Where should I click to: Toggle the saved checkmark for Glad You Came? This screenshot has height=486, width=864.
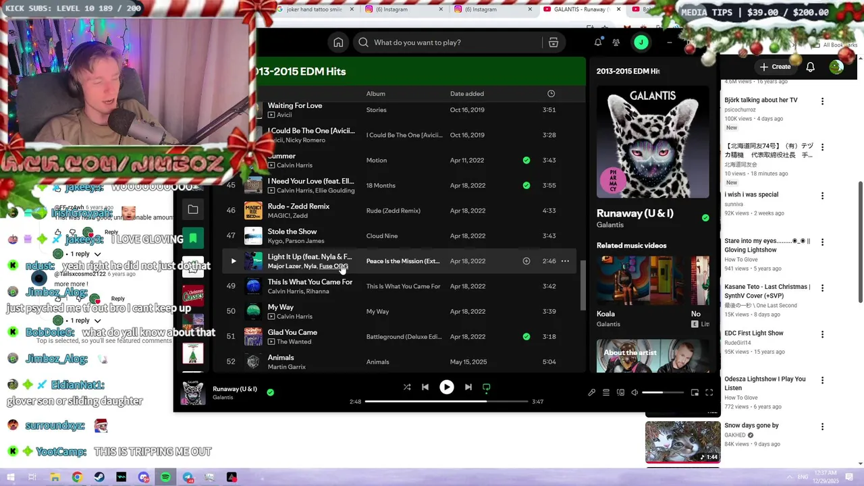pos(526,337)
